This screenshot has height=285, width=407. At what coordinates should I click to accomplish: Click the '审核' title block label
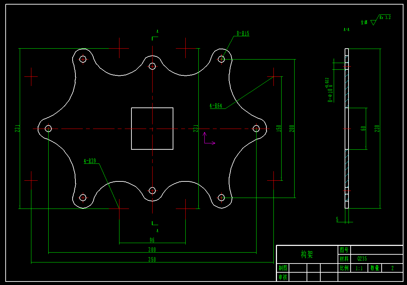click(x=283, y=277)
